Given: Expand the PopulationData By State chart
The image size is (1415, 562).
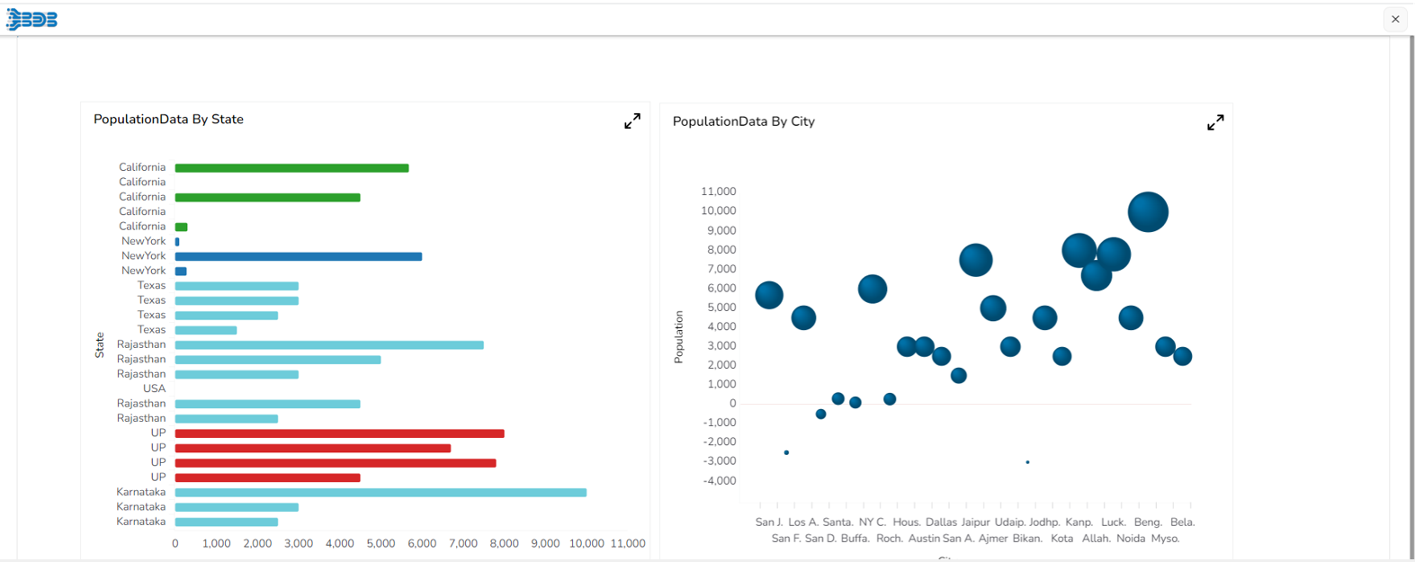Looking at the screenshot, I should (632, 120).
